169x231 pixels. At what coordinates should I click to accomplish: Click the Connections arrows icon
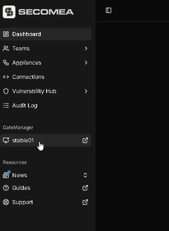click(x=6, y=77)
